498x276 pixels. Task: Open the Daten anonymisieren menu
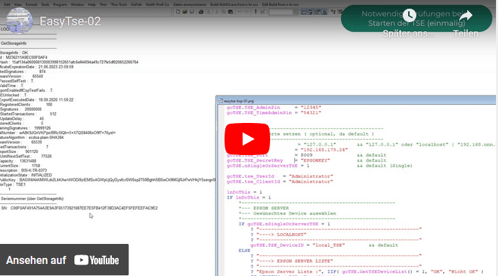190,5
